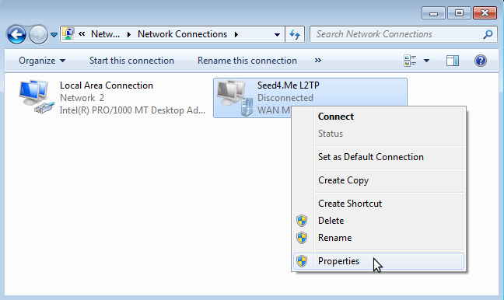This screenshot has width=504, height=300.
Task: Select the Seed4.Me L2TP connection icon
Action: [235, 98]
